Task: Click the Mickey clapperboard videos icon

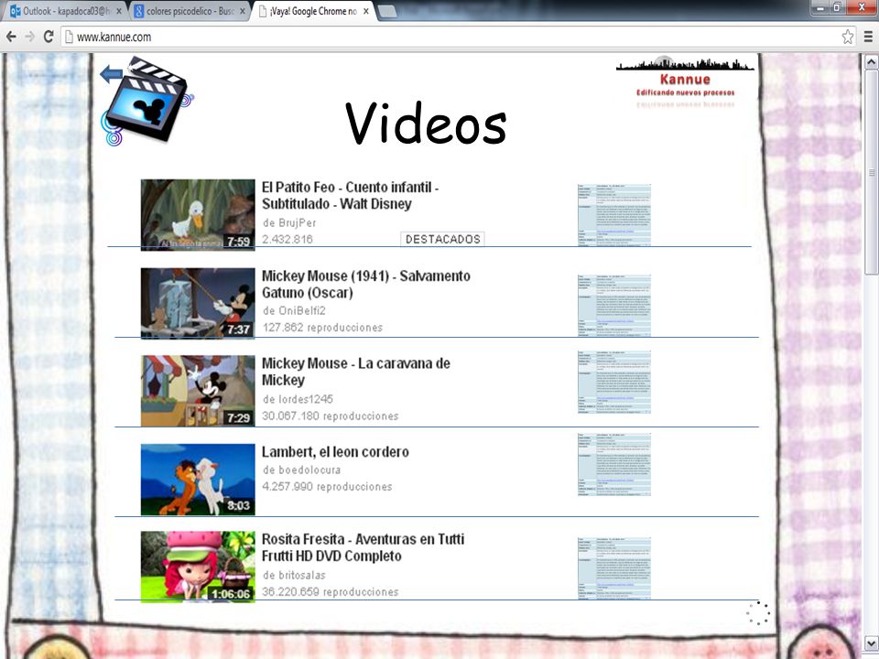Action: coord(149,100)
